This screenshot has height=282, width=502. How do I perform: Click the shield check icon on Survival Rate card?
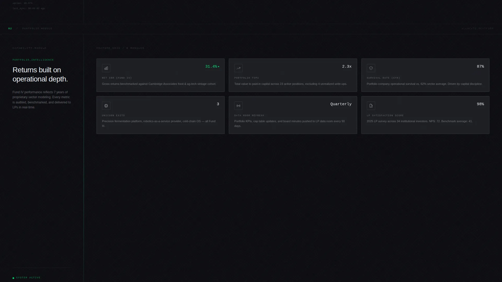click(x=371, y=68)
